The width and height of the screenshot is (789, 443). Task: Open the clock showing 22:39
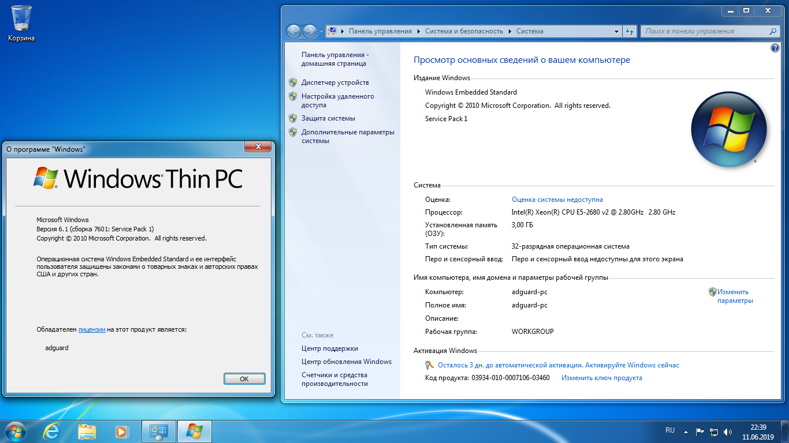tap(758, 432)
